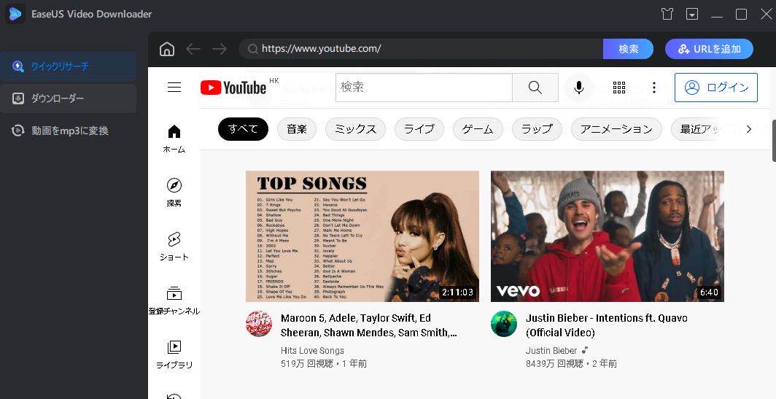Click the YouTube logo

coord(233,88)
